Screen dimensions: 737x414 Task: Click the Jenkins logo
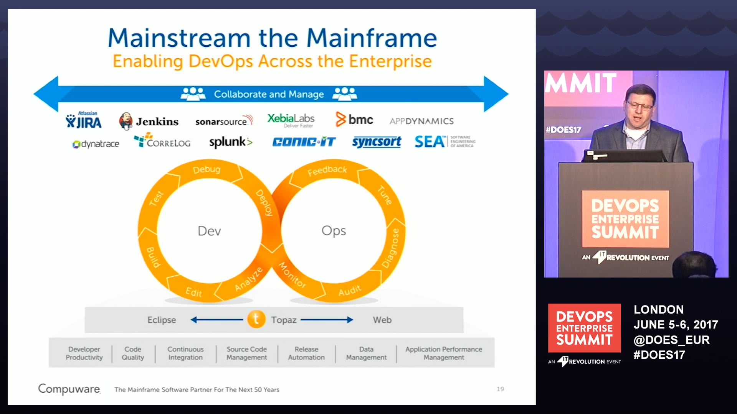(x=149, y=121)
